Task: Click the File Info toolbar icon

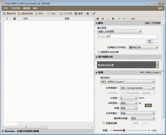Action: click(61, 14)
